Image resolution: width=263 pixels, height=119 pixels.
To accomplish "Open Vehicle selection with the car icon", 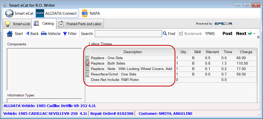I will click(44, 34).
